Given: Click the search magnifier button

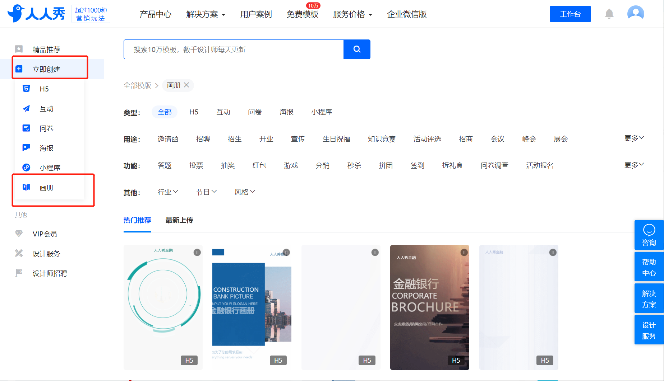Looking at the screenshot, I should click(357, 49).
